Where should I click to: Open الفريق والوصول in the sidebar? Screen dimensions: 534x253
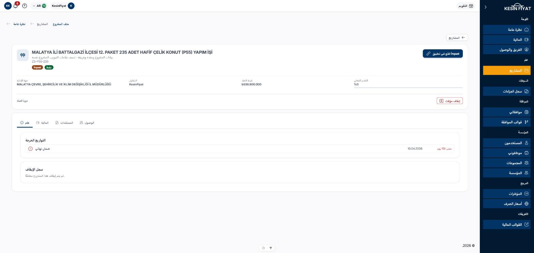click(507, 50)
